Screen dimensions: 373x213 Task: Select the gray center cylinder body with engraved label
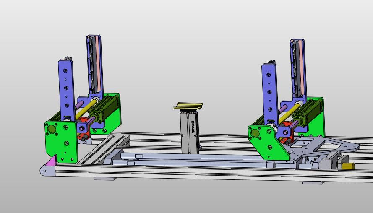coord(190,133)
